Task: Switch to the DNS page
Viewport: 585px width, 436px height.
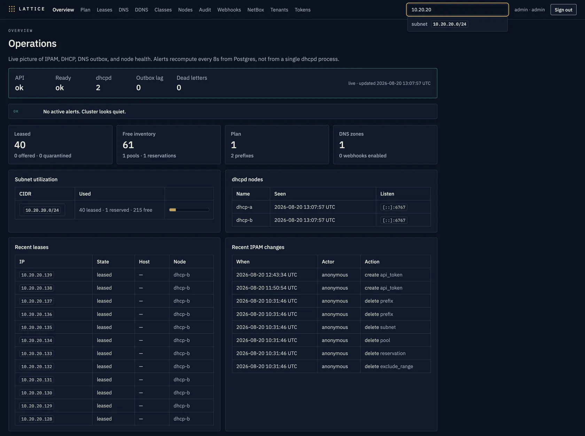Action: tap(124, 10)
